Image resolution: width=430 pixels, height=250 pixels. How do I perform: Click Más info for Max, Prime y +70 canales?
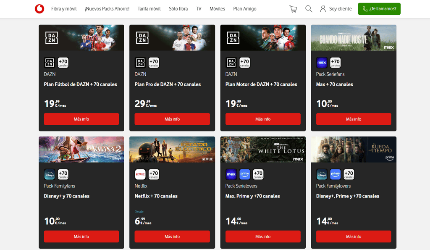coord(263,237)
